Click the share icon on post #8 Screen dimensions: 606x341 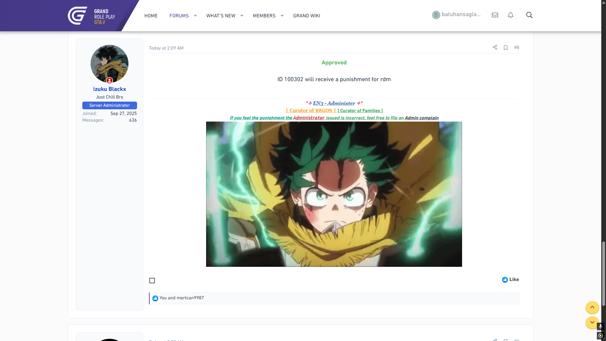click(495, 47)
